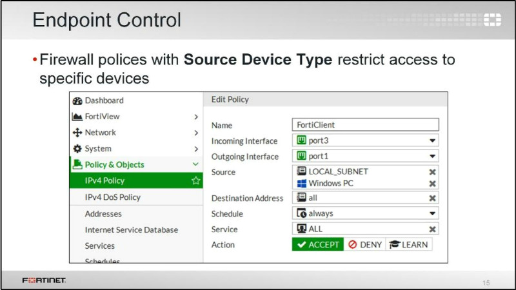Open the FortiView menu item
The width and height of the screenshot is (516, 290).
click(136, 117)
